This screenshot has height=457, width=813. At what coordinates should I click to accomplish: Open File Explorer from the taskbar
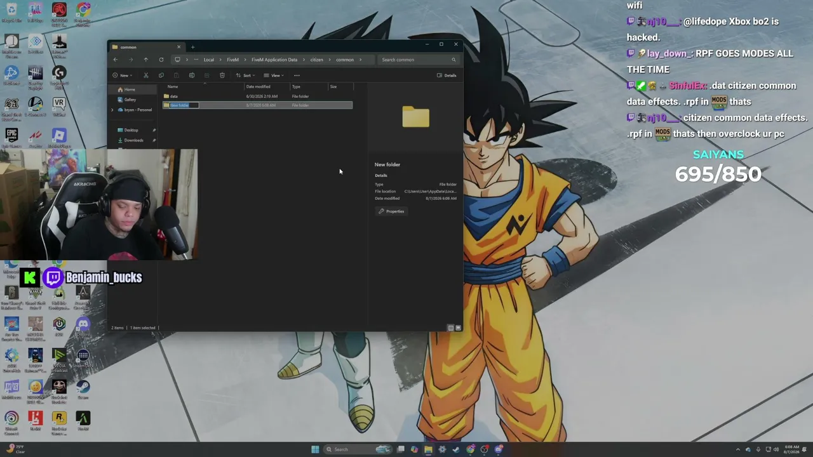(428, 449)
